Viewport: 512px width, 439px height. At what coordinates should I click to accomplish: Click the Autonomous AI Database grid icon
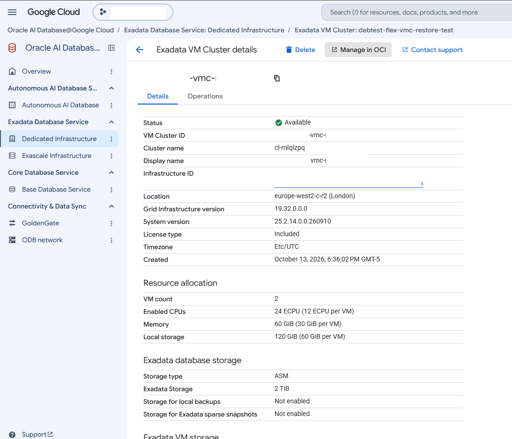pyautogui.click(x=12, y=105)
